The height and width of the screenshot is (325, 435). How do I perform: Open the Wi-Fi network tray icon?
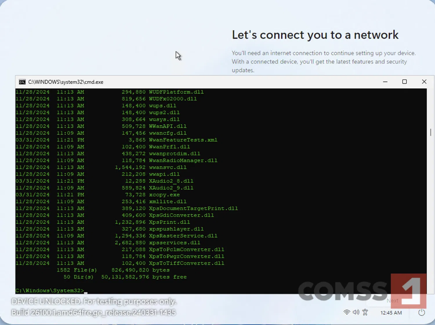[x=347, y=312]
